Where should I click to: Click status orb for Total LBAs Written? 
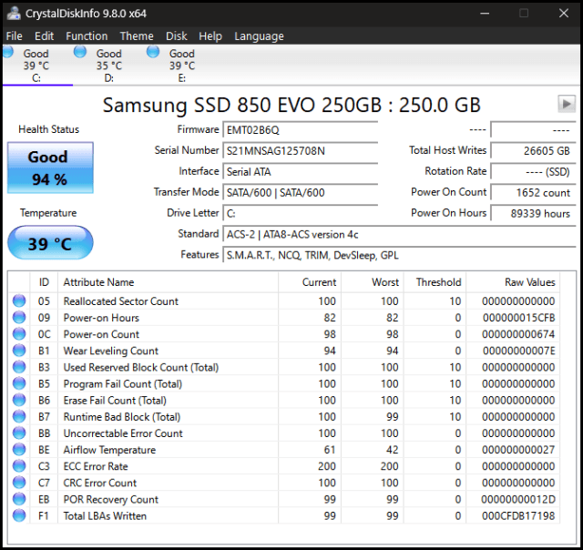pos(19,515)
